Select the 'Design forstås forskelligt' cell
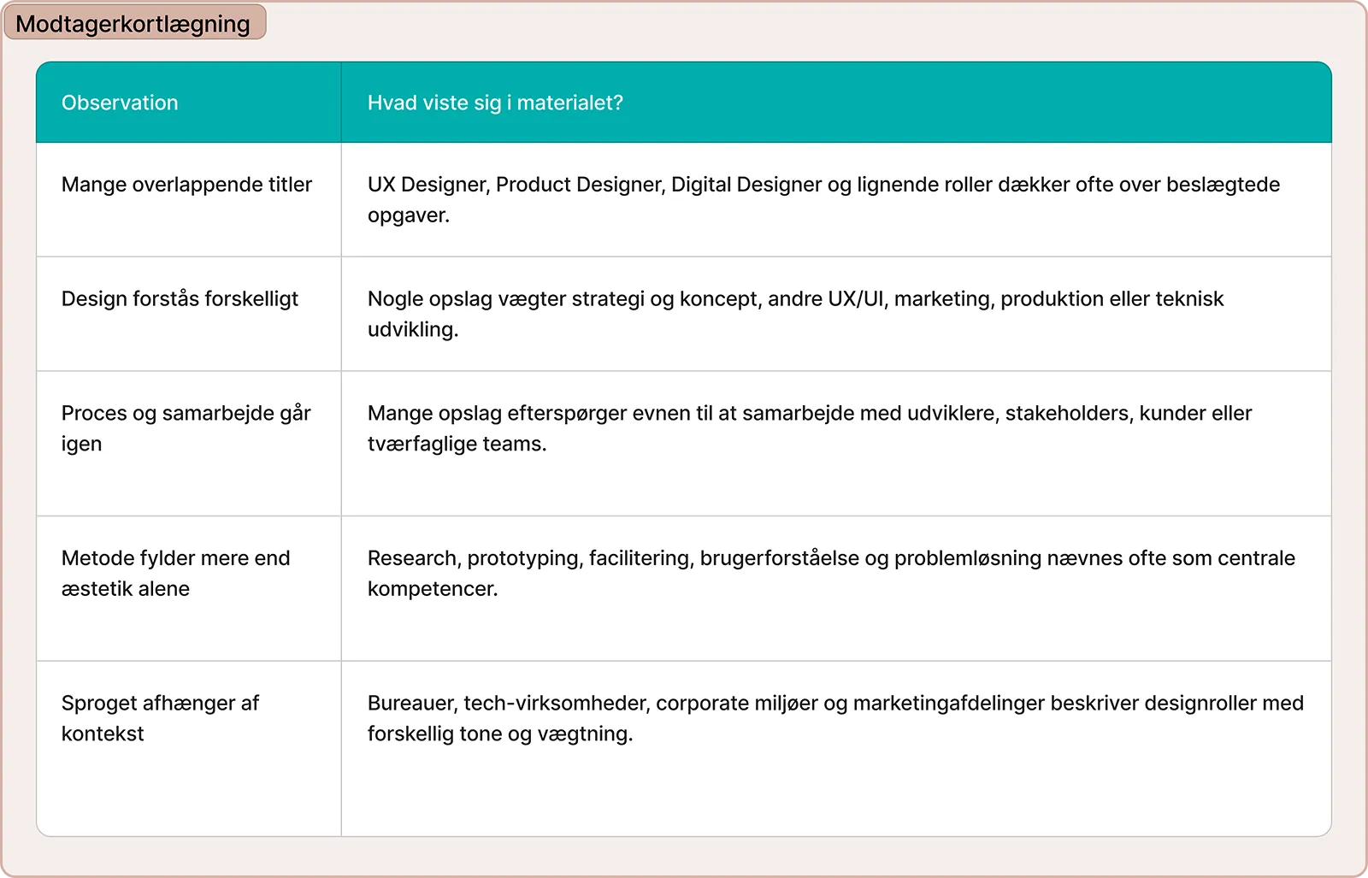The width and height of the screenshot is (1368, 878). [x=189, y=314]
